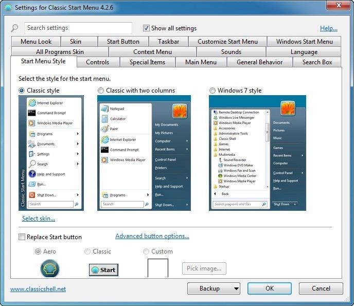This screenshot has width=354, height=306.
Task: Open the Context Menu tab
Action: [x=152, y=51]
